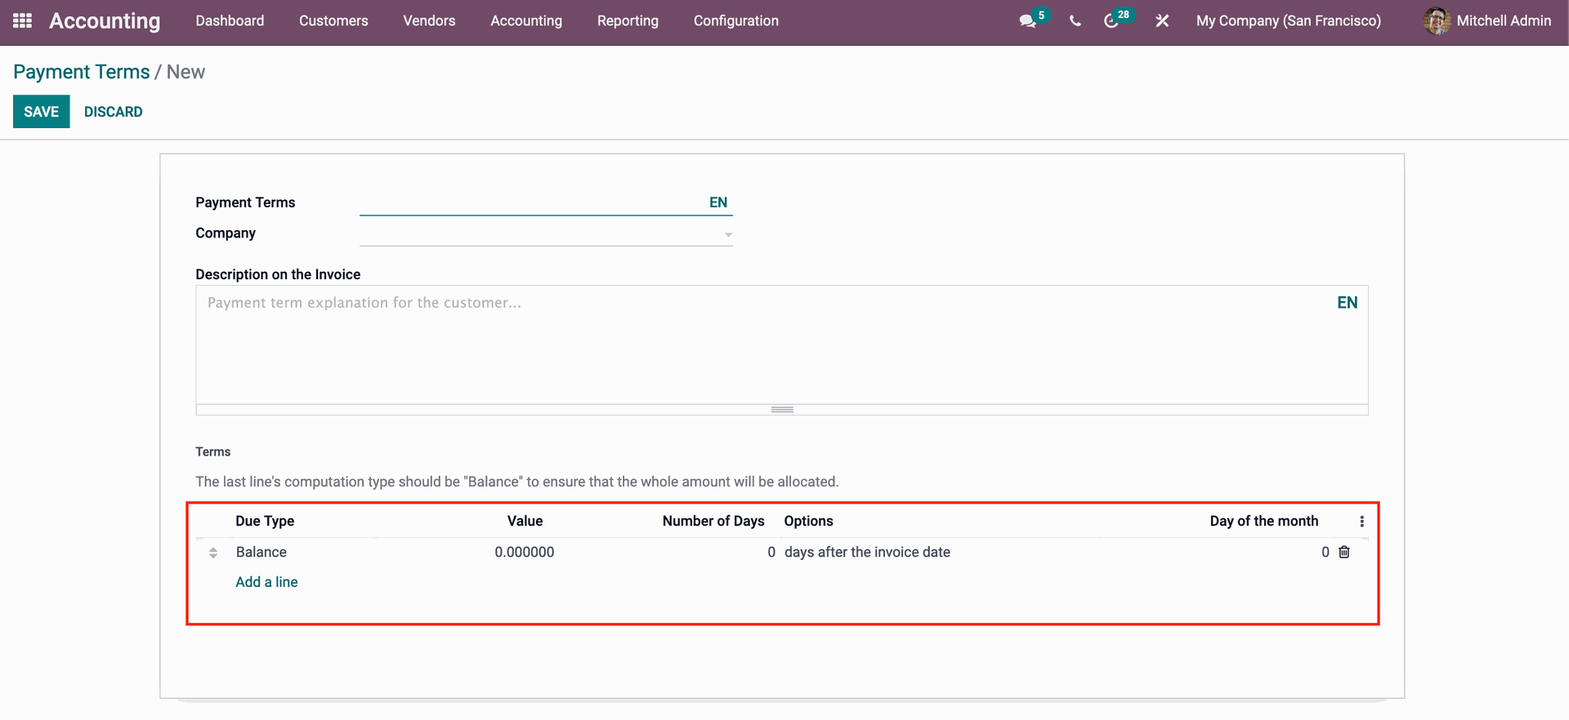Image resolution: width=1569 pixels, height=720 pixels.
Task: Click the Description on the Invoice textarea
Action: click(782, 344)
